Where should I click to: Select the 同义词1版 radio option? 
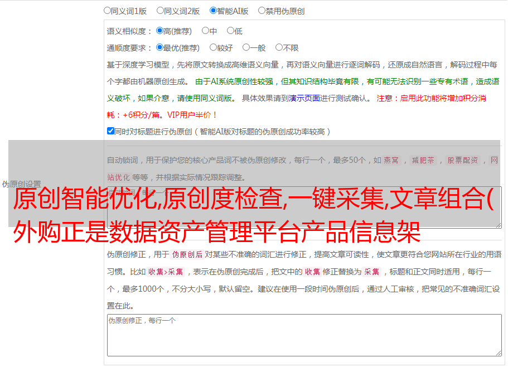coord(107,11)
